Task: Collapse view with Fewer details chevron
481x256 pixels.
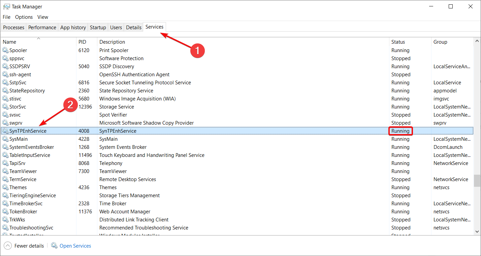Action: [7, 246]
